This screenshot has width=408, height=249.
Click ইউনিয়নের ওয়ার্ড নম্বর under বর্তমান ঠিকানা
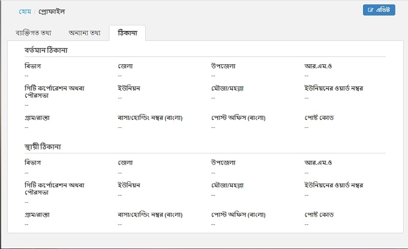(x=334, y=88)
